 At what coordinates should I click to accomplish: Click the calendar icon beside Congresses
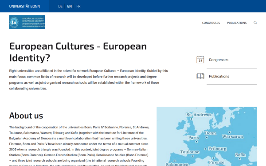point(200,60)
